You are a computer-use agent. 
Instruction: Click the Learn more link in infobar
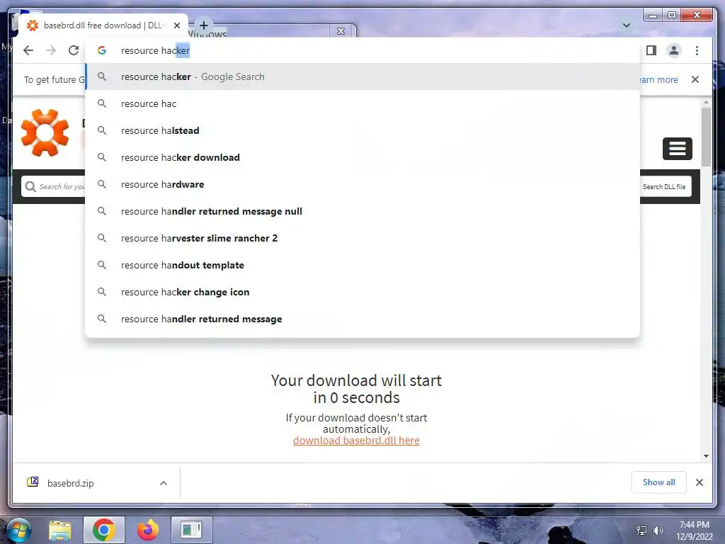tap(658, 79)
